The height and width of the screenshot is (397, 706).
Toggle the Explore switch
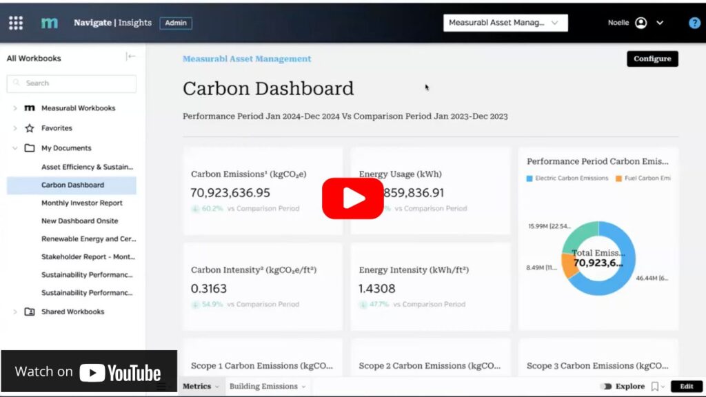[x=606, y=387]
